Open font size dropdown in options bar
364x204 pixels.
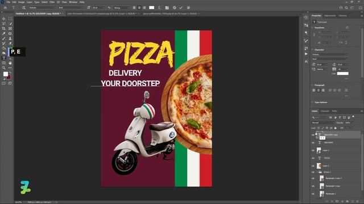tap(98, 7)
